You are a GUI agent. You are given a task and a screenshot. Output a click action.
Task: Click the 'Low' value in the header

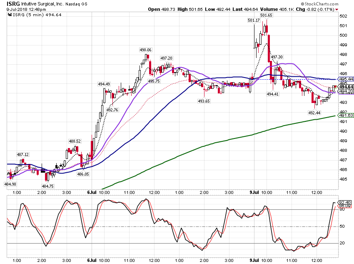pyautogui.click(x=218, y=9)
